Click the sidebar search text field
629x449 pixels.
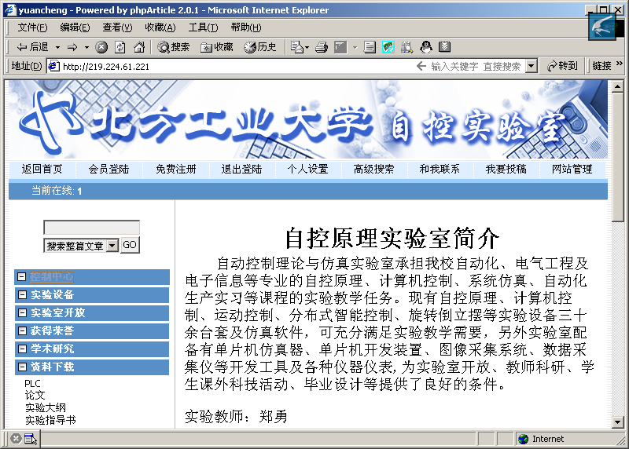(x=91, y=228)
